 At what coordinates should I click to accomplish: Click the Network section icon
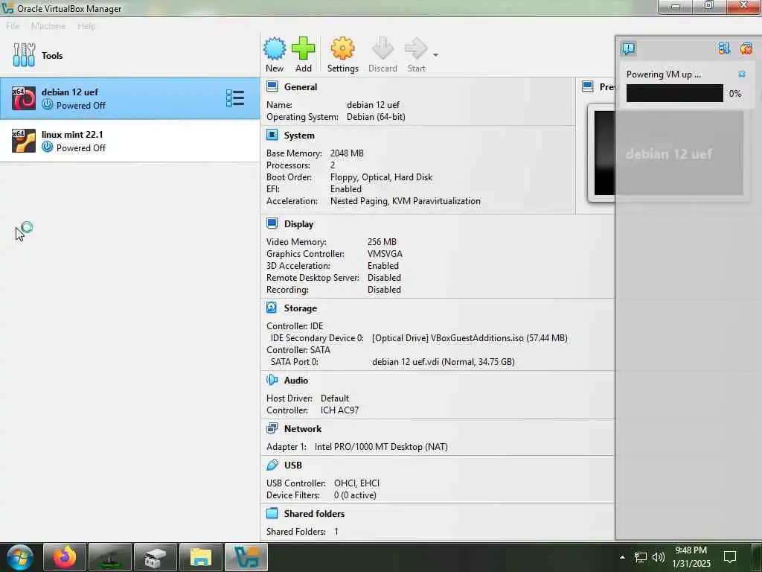coord(272,428)
